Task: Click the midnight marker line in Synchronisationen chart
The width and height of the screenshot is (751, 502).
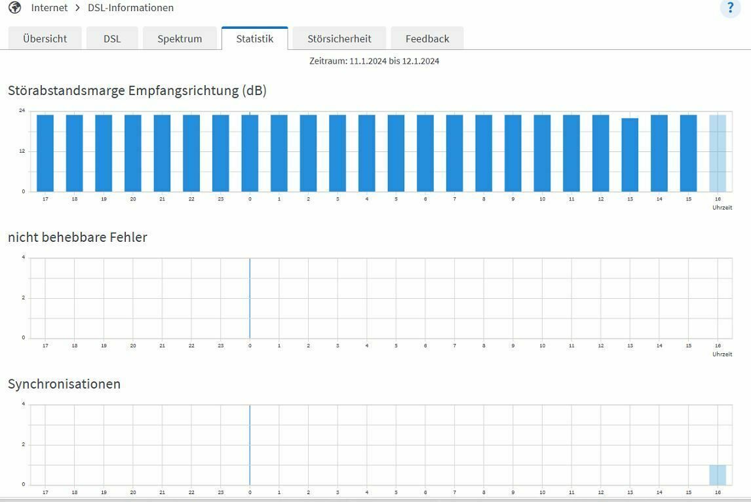Action: (250, 445)
